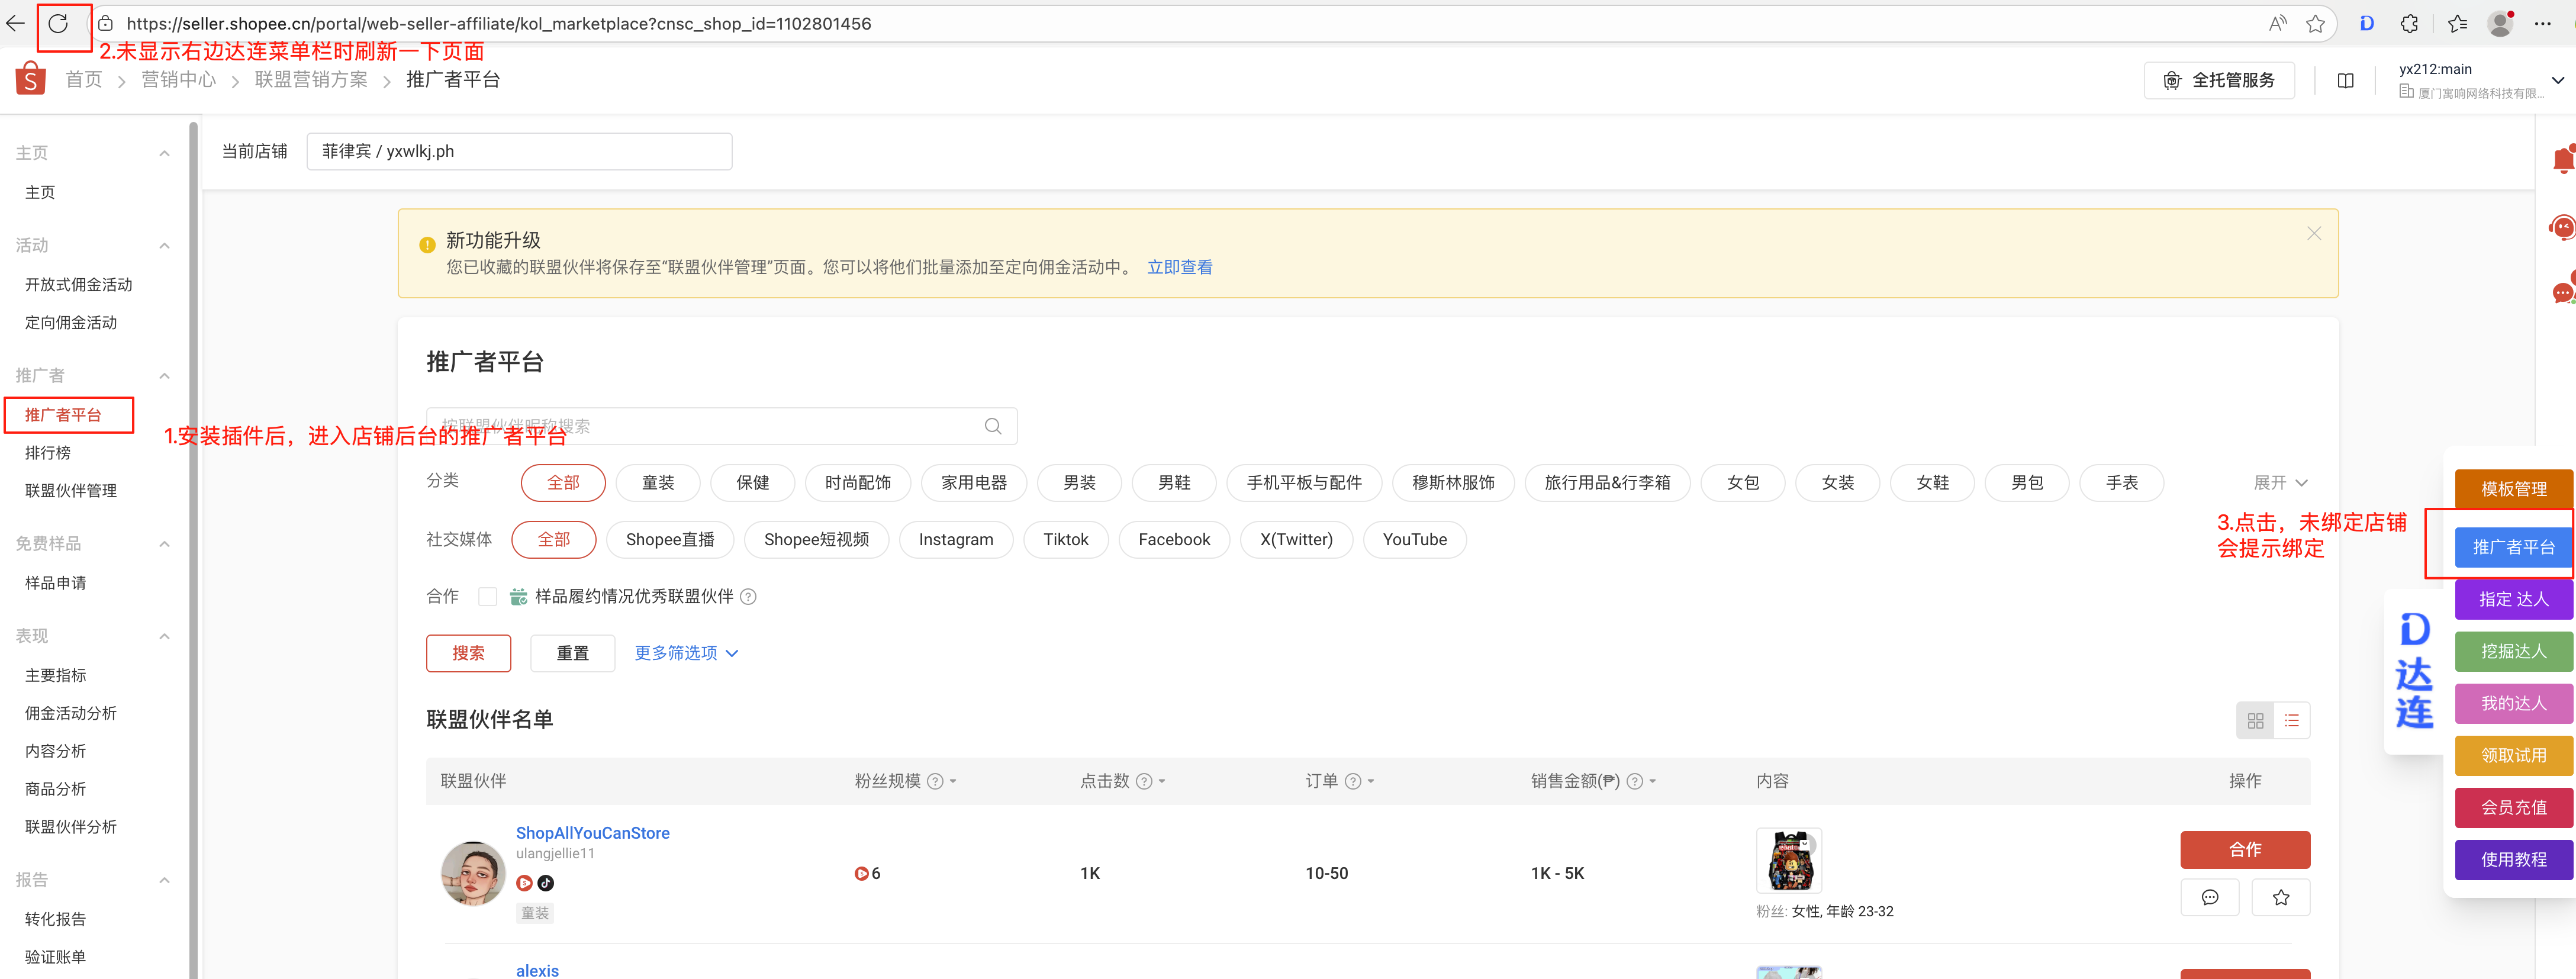
Task: Select the 童装 category filter
Action: coord(657,483)
